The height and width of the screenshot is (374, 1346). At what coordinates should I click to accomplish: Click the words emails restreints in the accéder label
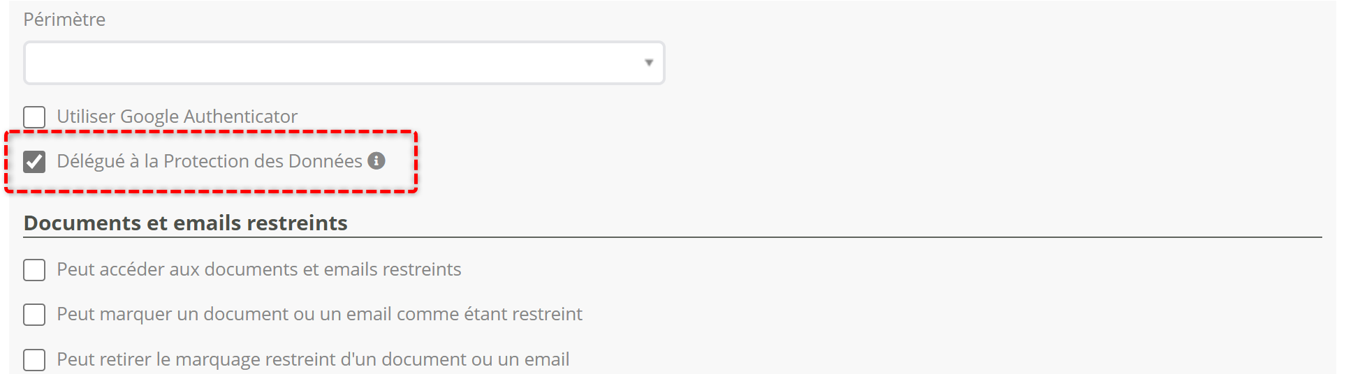tap(393, 269)
